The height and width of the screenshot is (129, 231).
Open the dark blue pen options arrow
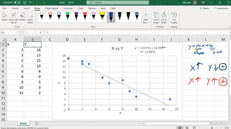pos(114,21)
